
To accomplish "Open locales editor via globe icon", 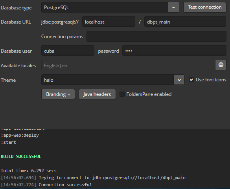I will pyautogui.click(x=221, y=65).
